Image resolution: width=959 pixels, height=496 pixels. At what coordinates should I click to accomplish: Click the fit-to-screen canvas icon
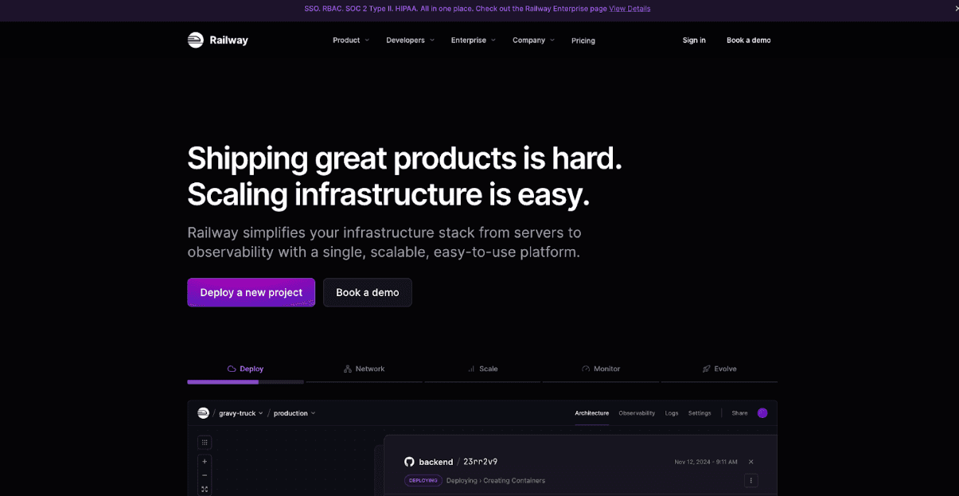click(205, 489)
